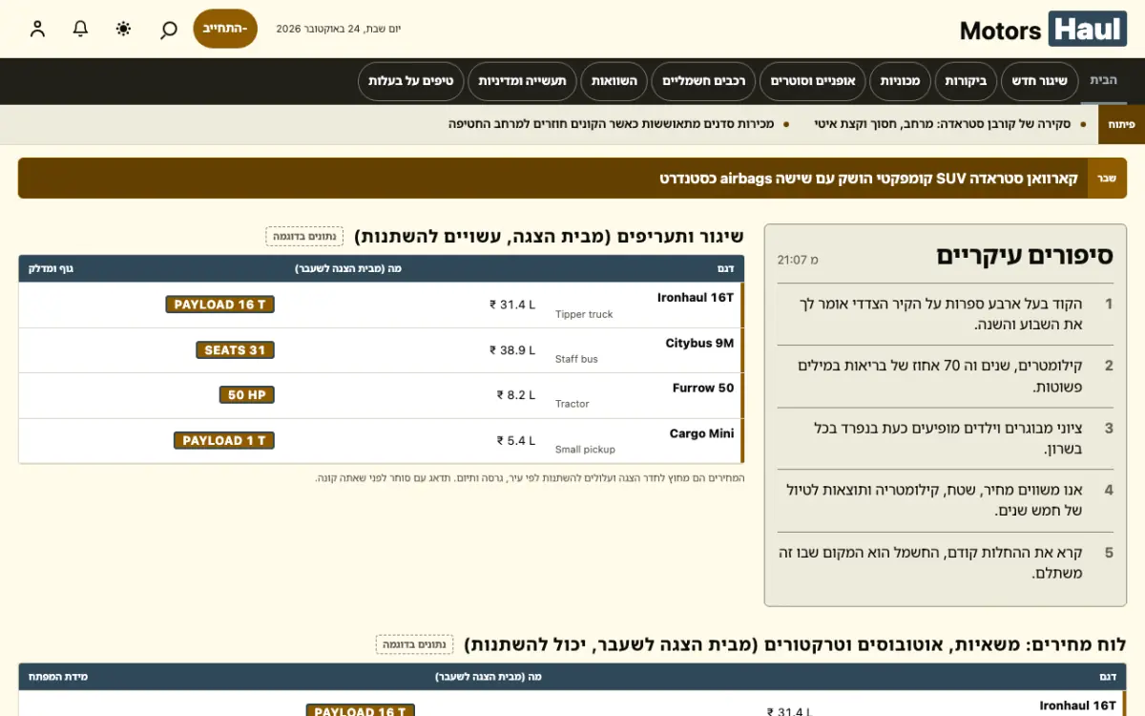The image size is (1145, 716).
Task: Click the גוף ומדלק column header
Action: pos(51,268)
